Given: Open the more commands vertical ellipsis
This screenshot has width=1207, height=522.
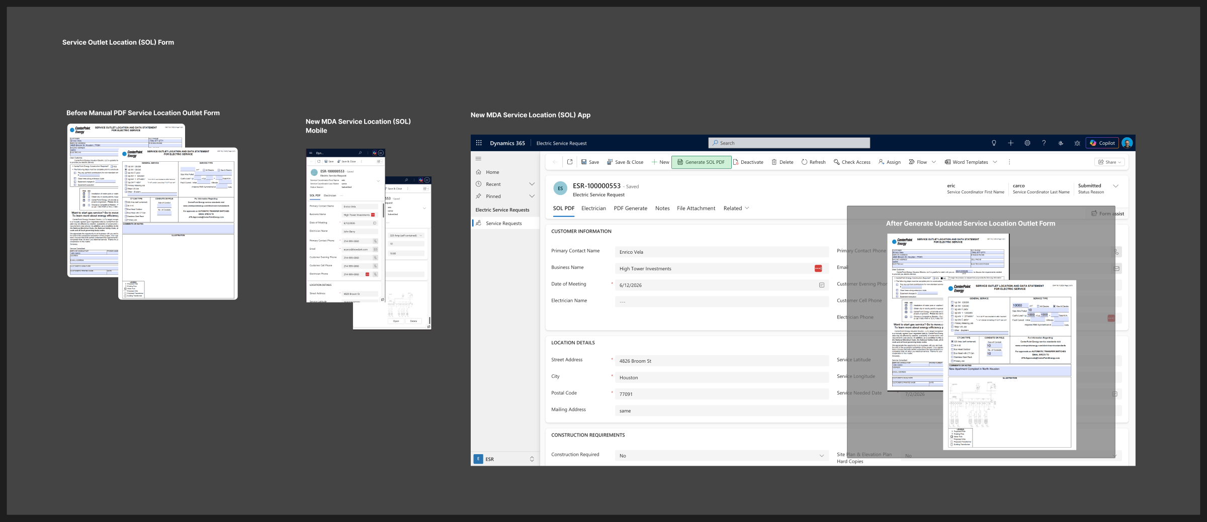Looking at the screenshot, I should [x=1009, y=162].
